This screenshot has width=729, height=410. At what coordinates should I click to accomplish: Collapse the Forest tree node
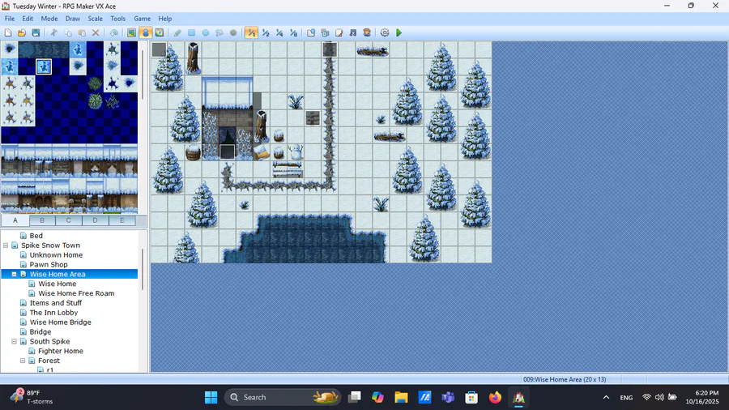pos(23,361)
